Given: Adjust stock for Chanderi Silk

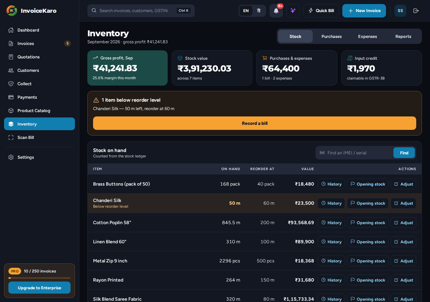Looking at the screenshot, I should point(403,203).
